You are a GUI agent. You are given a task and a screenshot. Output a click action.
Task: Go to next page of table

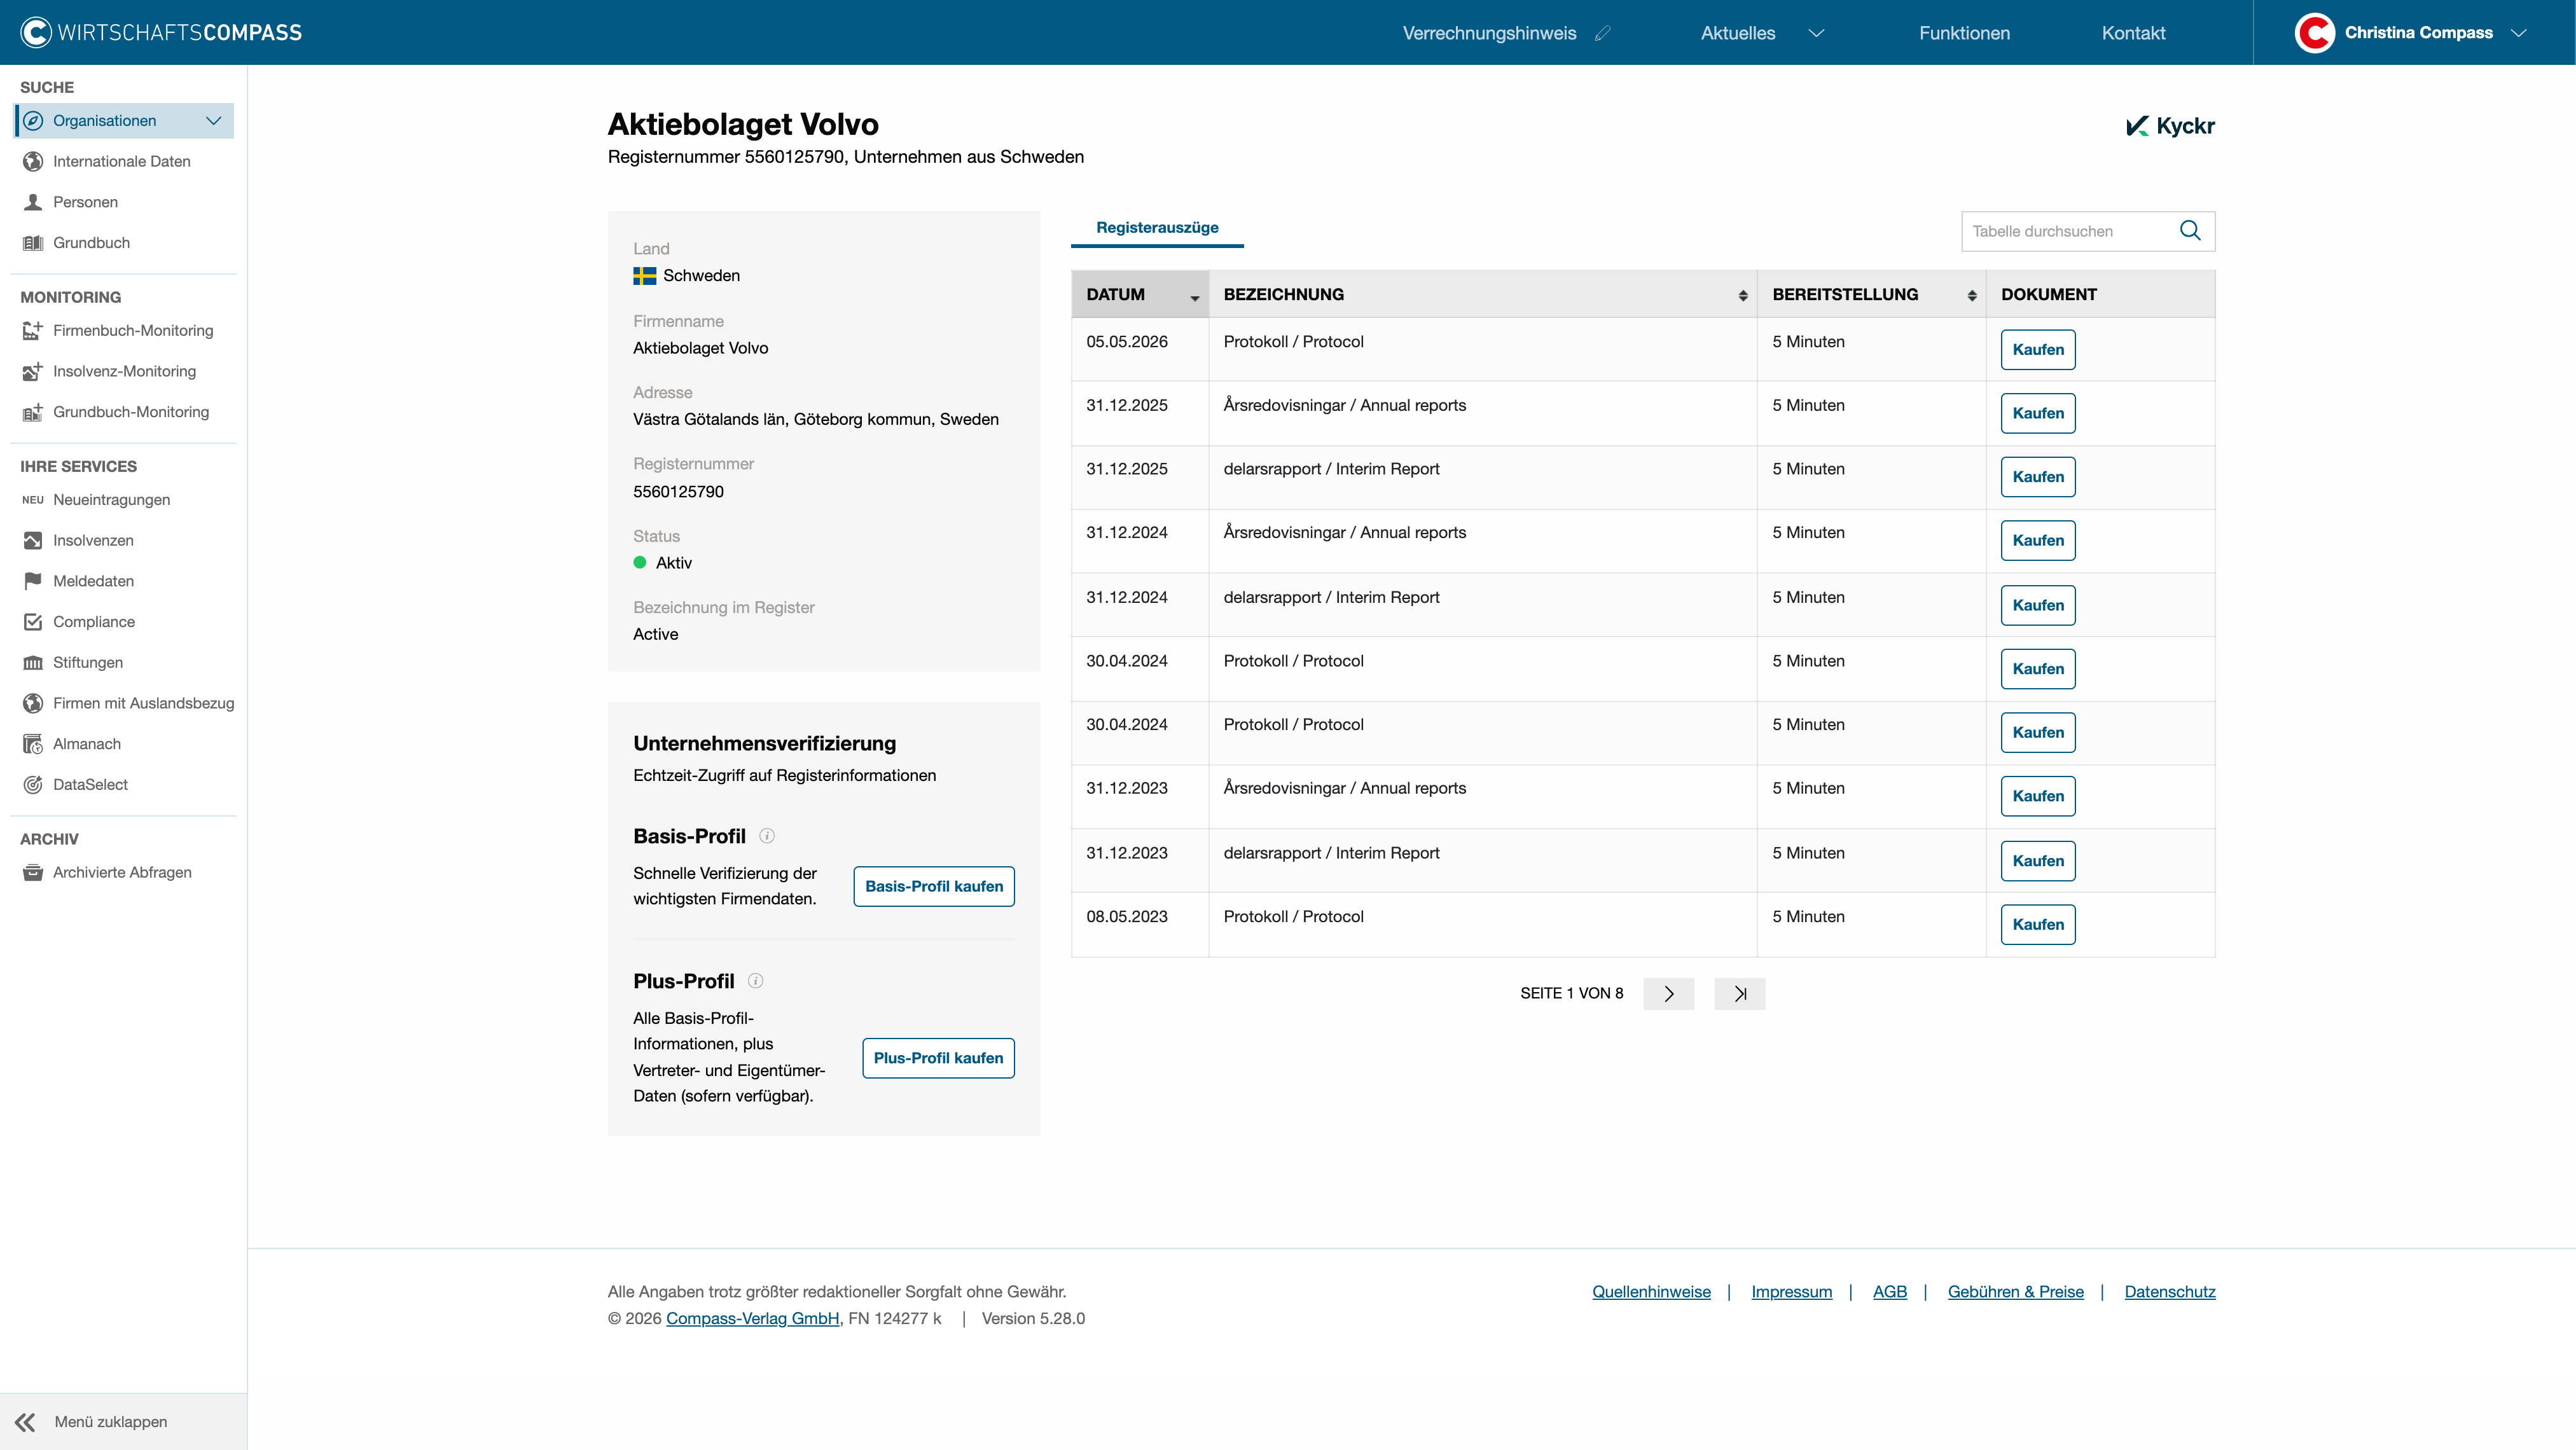pyautogui.click(x=1669, y=994)
